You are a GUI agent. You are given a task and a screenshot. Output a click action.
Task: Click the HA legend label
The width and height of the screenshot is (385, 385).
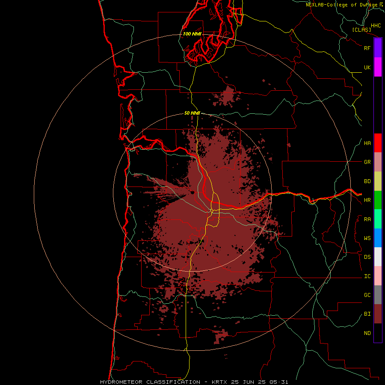click(367, 143)
